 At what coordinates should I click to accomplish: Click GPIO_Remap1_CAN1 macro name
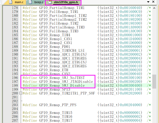tap(56, 39)
